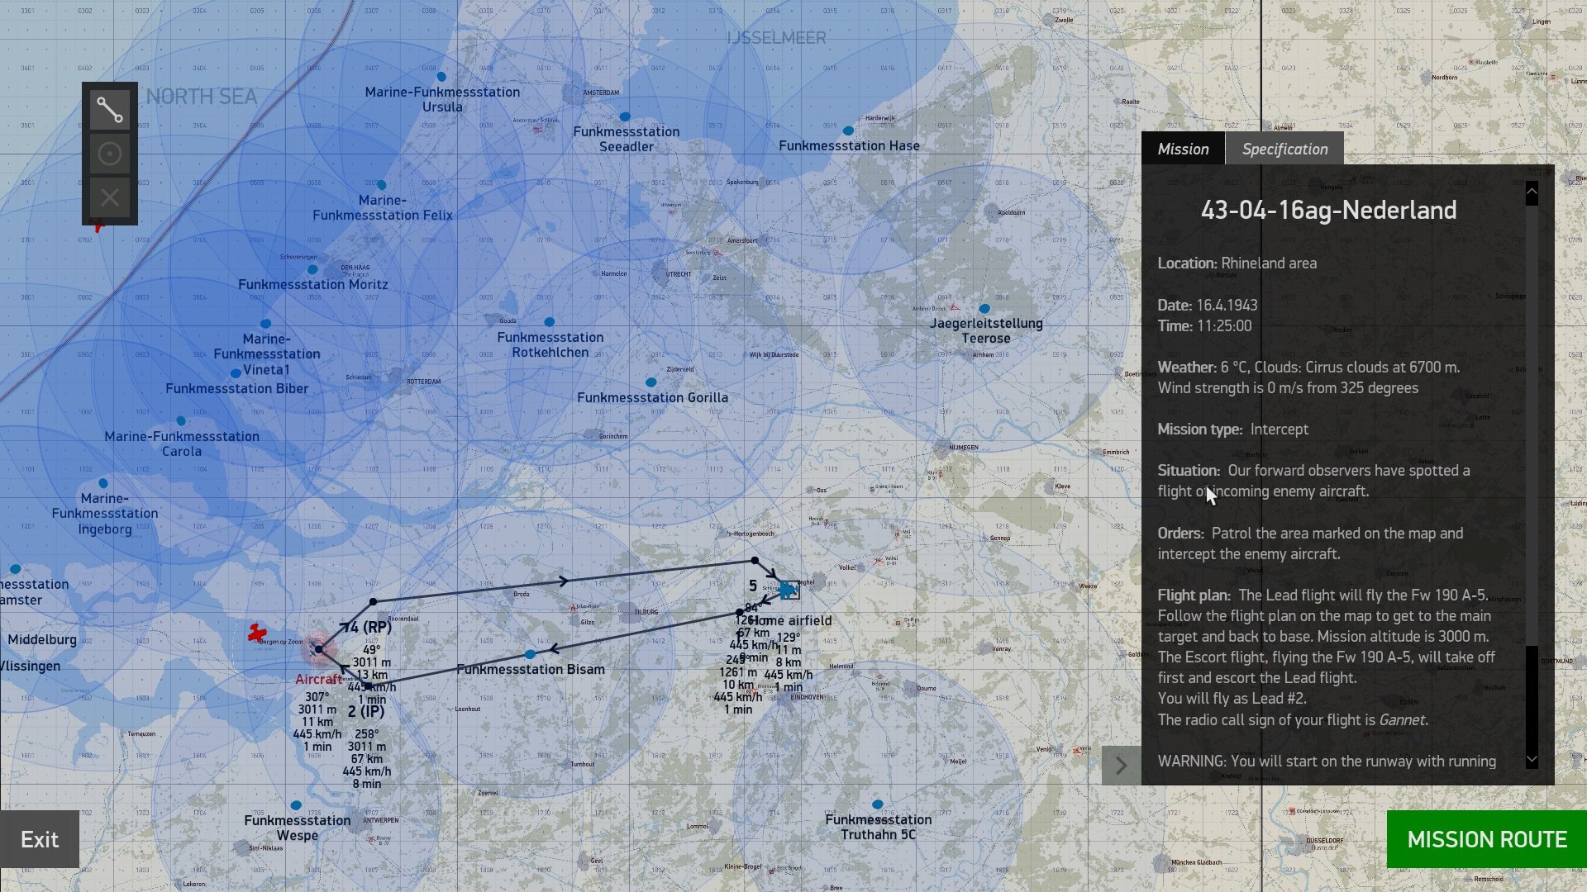The image size is (1587, 892).
Task: Click the Exit button
Action: pyautogui.click(x=40, y=839)
